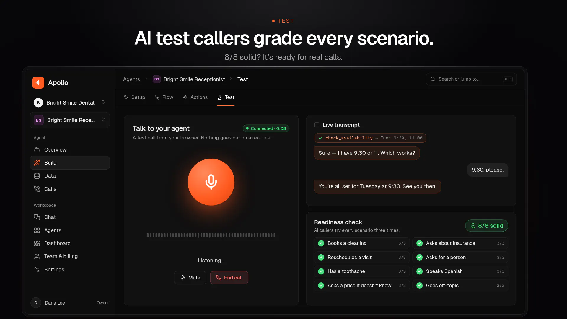Click the Data database icon

pyautogui.click(x=37, y=176)
